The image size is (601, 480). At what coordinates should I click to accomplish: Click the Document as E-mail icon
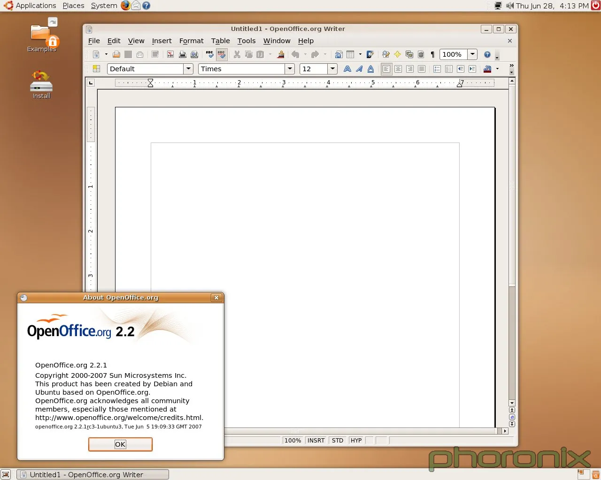140,54
